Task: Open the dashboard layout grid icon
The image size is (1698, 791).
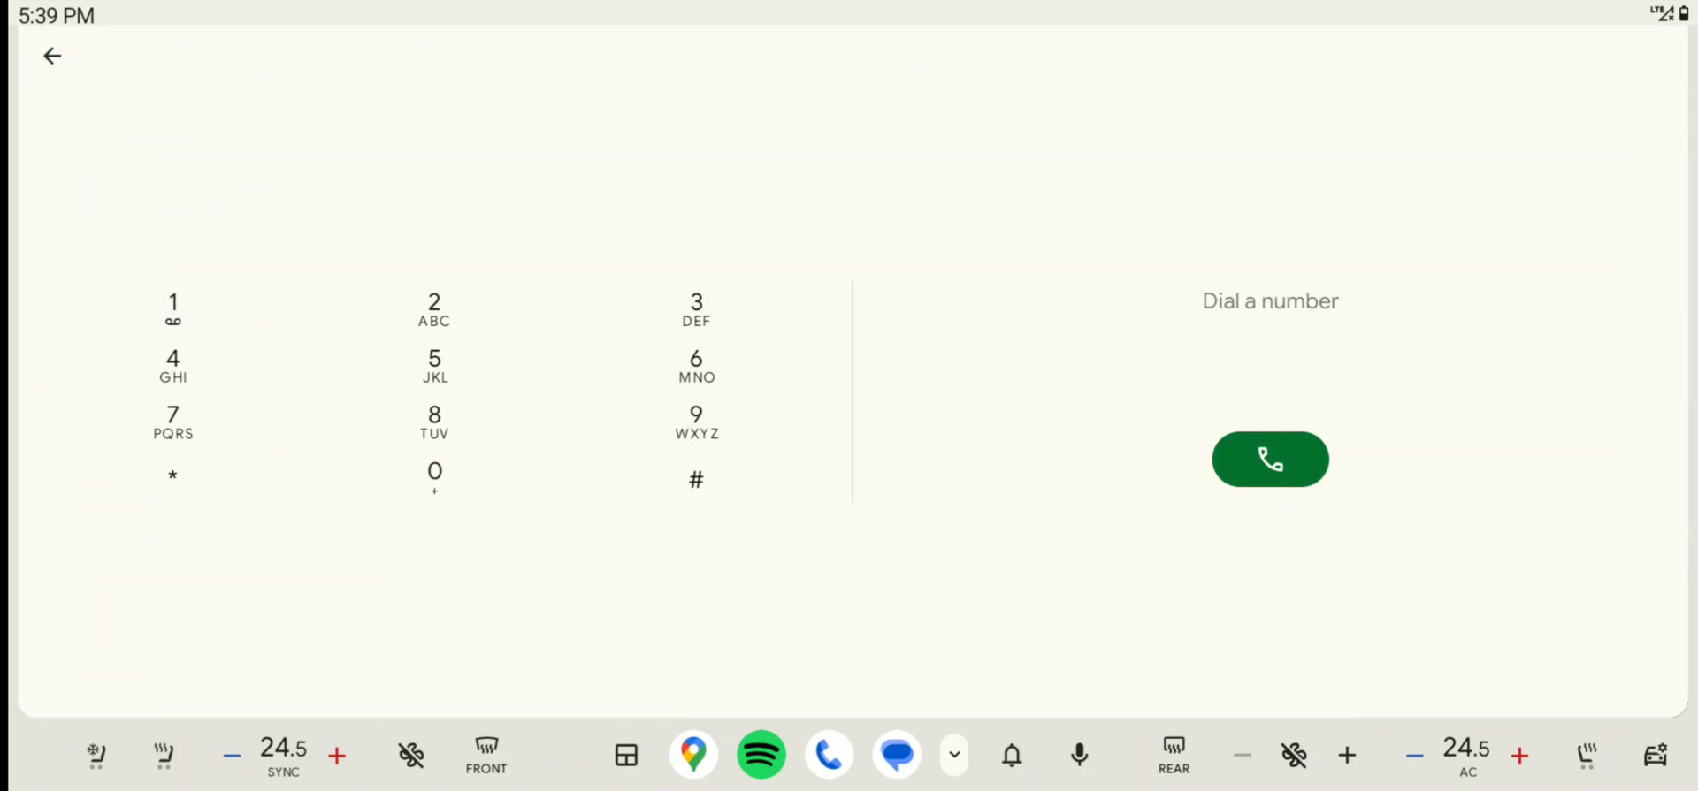Action: 626,755
